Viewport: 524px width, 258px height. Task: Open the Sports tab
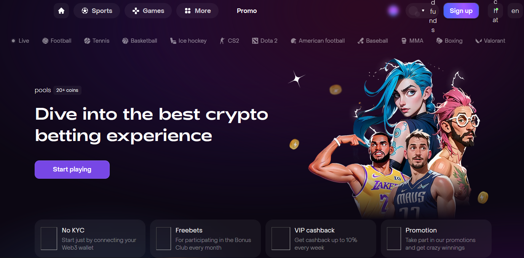[97, 11]
